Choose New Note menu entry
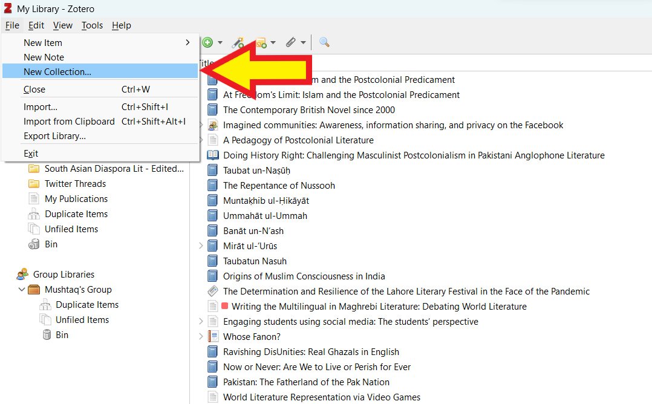652x404 pixels. click(100, 57)
